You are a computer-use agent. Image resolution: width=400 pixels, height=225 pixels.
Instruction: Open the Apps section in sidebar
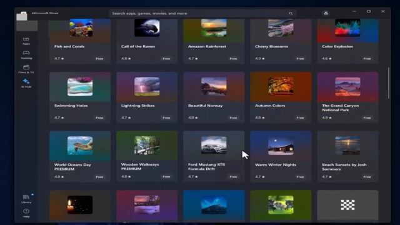pyautogui.click(x=26, y=41)
